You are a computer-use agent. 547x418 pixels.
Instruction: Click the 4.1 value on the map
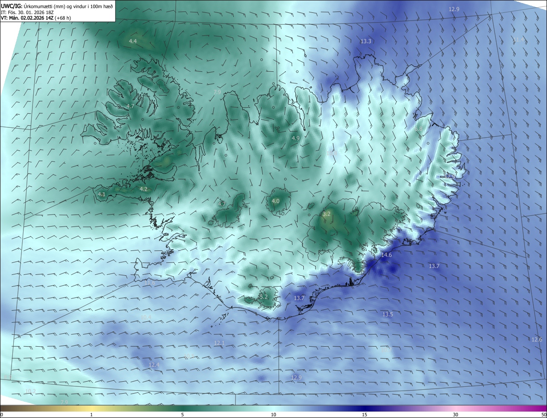(101, 194)
